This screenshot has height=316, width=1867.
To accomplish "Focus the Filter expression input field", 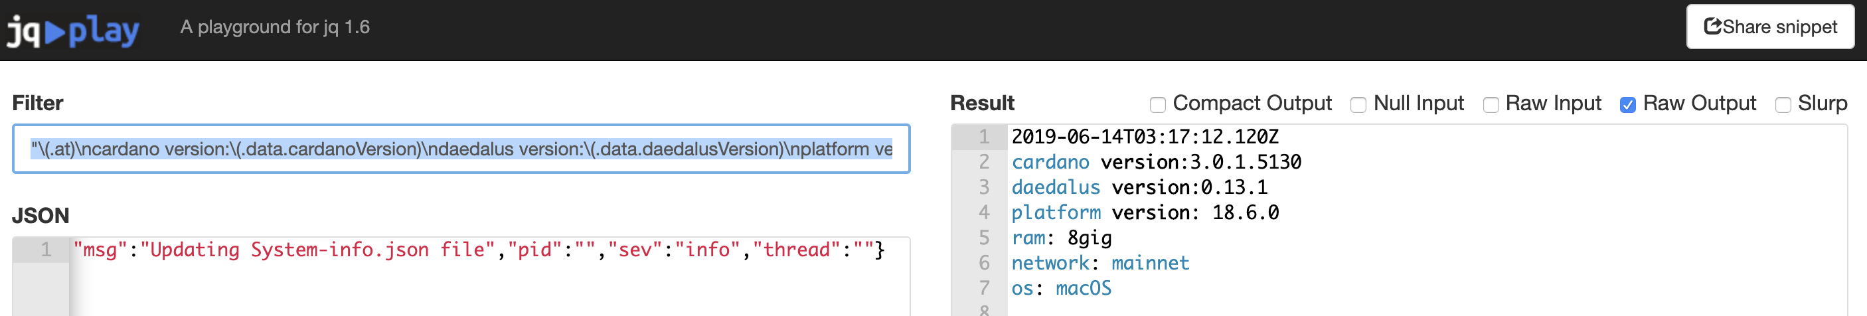I will click(x=461, y=149).
